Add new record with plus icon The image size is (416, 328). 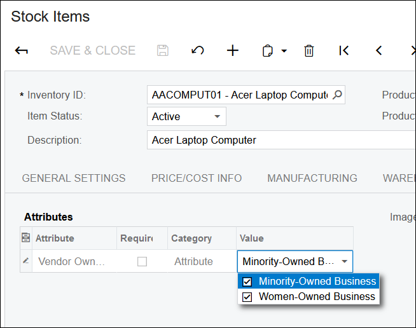coord(233,51)
